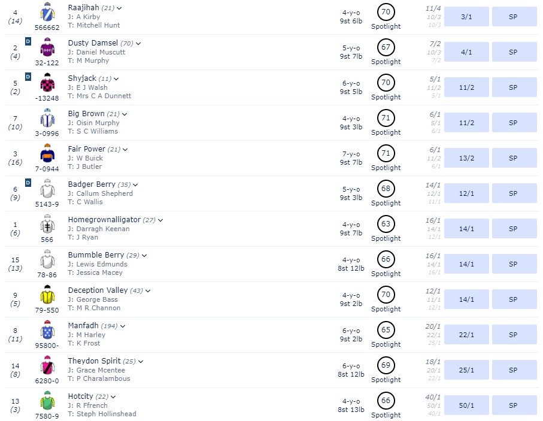
Task: Open Spotlight rating 71 for Big Brown
Action: [x=386, y=117]
